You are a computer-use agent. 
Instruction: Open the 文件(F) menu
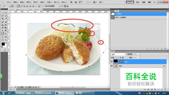[9, 2]
